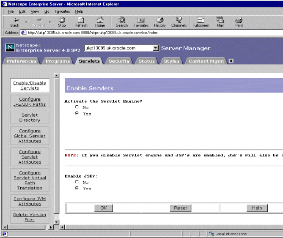Open the Back button history arrow
The height and width of the screenshot is (238, 283).
click(26, 22)
